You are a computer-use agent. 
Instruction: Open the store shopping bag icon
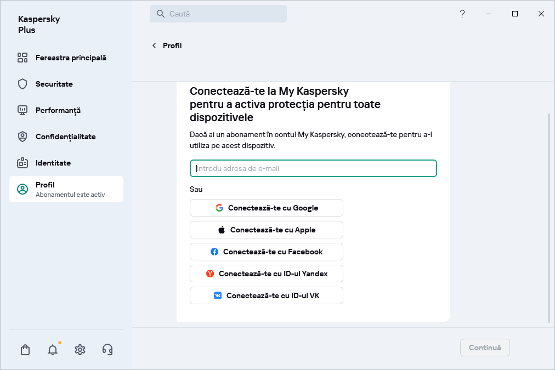click(x=25, y=350)
